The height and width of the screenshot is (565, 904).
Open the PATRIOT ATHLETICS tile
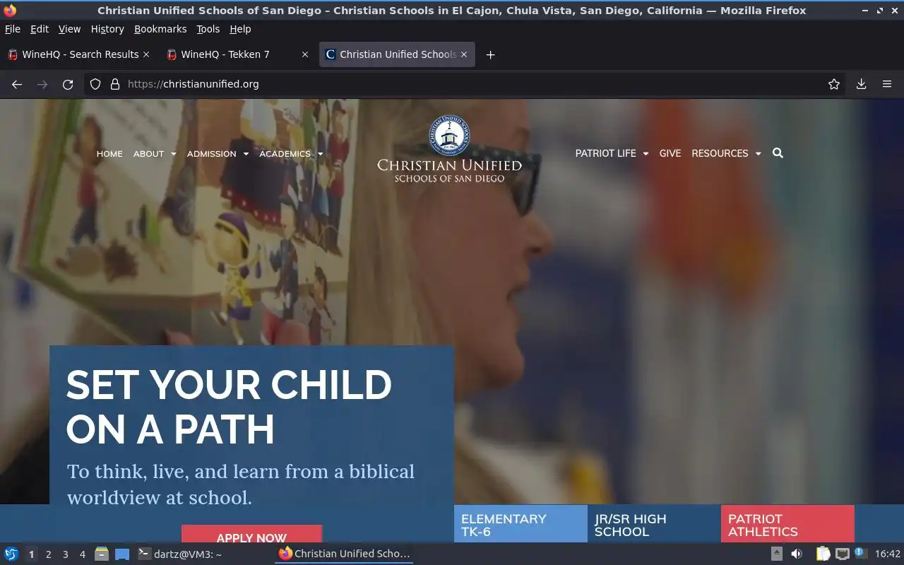click(787, 524)
